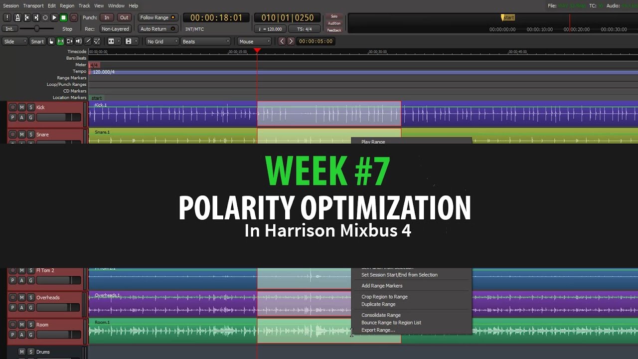Toggle Smart mode
The image size is (638, 359).
point(37,41)
